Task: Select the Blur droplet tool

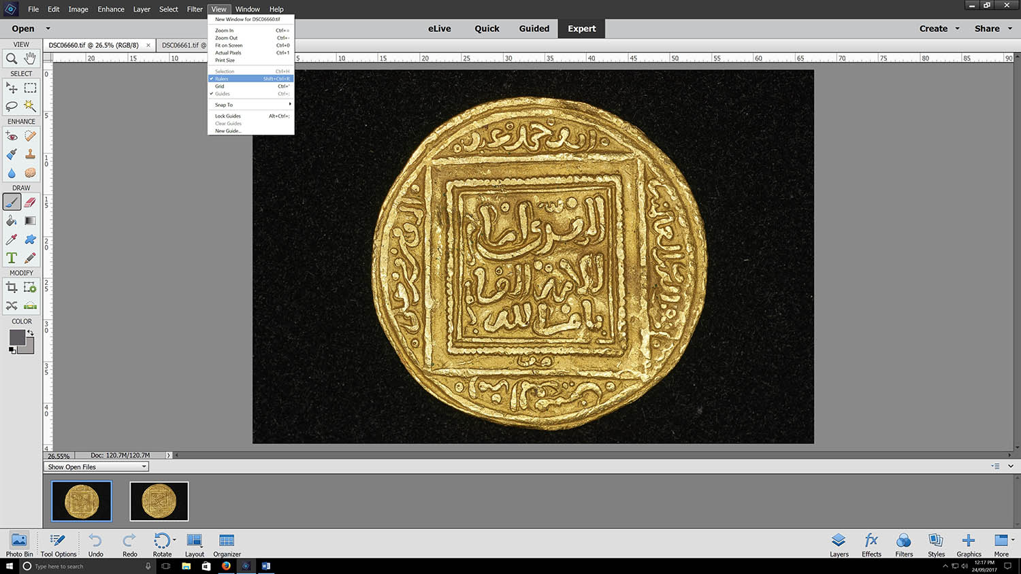Action: [x=12, y=173]
